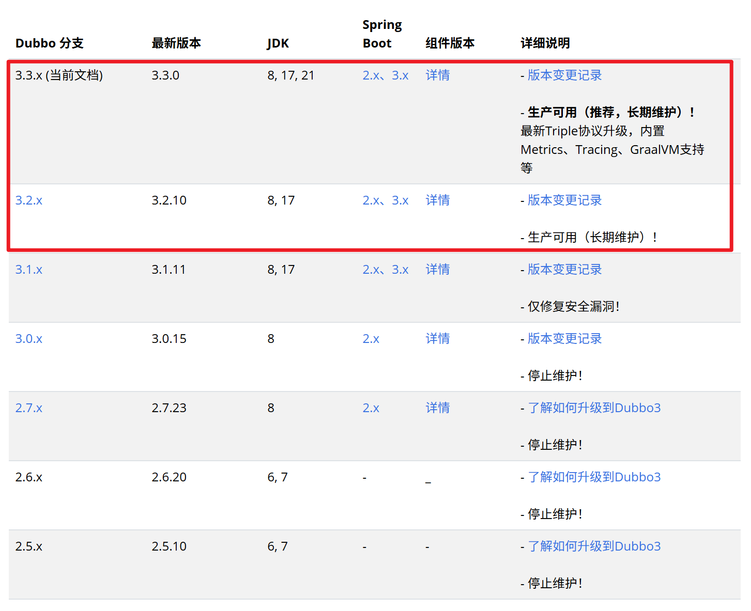
Task: Click the 2.6.20 version cell
Action: click(169, 477)
